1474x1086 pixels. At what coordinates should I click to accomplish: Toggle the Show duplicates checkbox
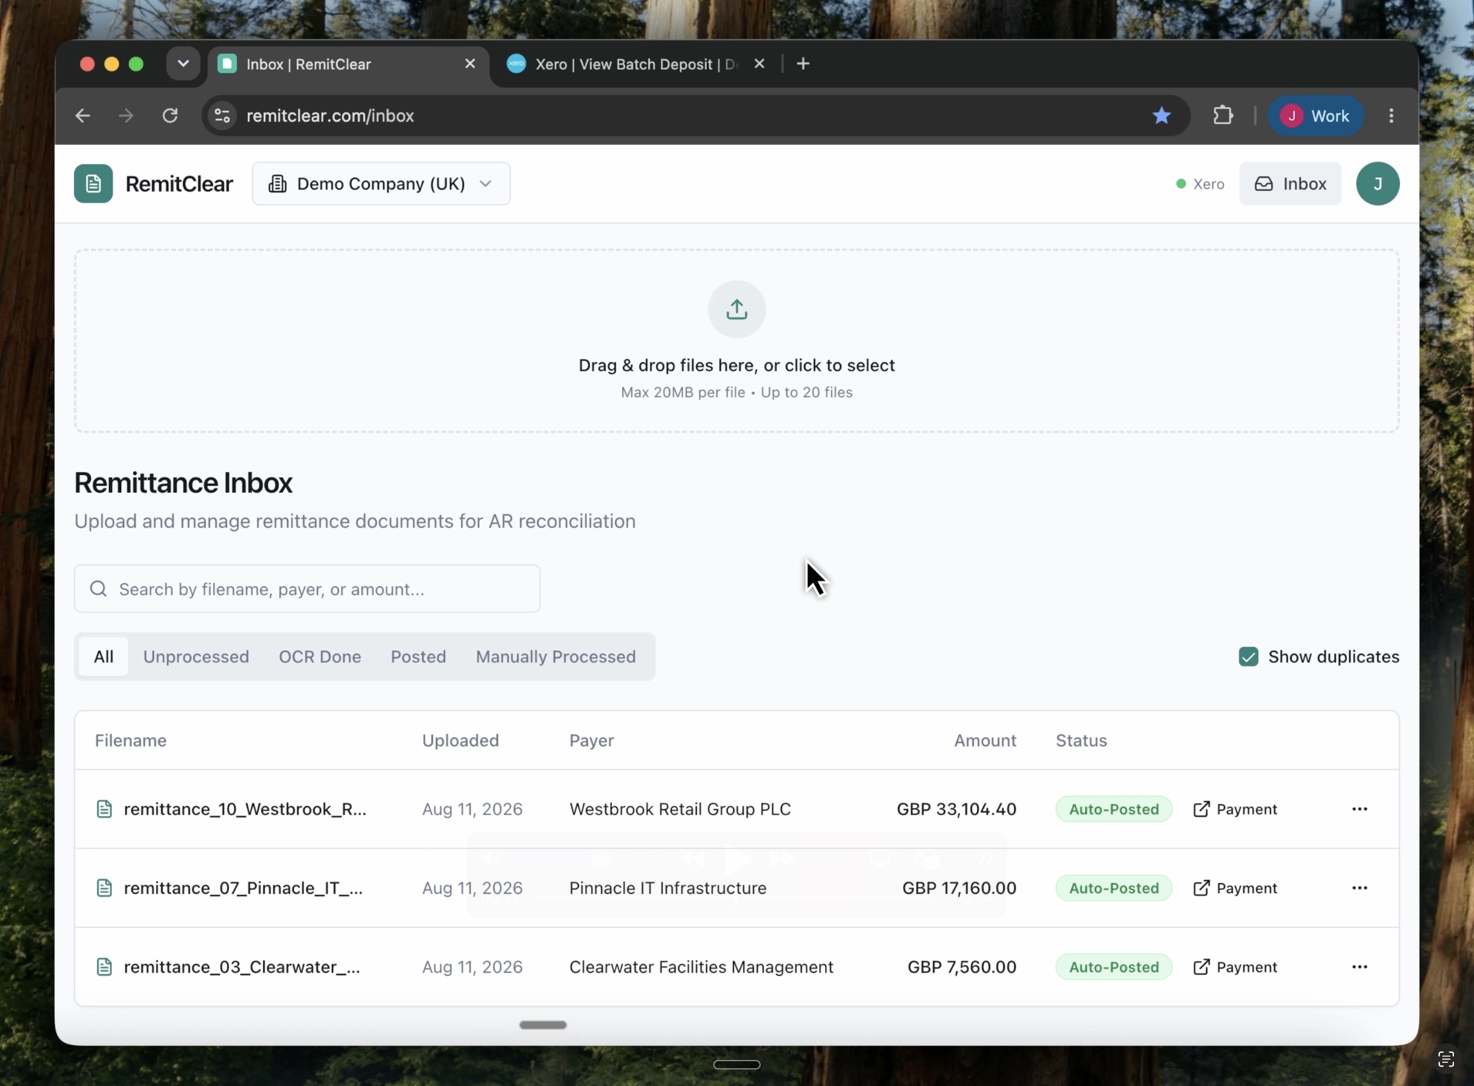[1249, 657]
